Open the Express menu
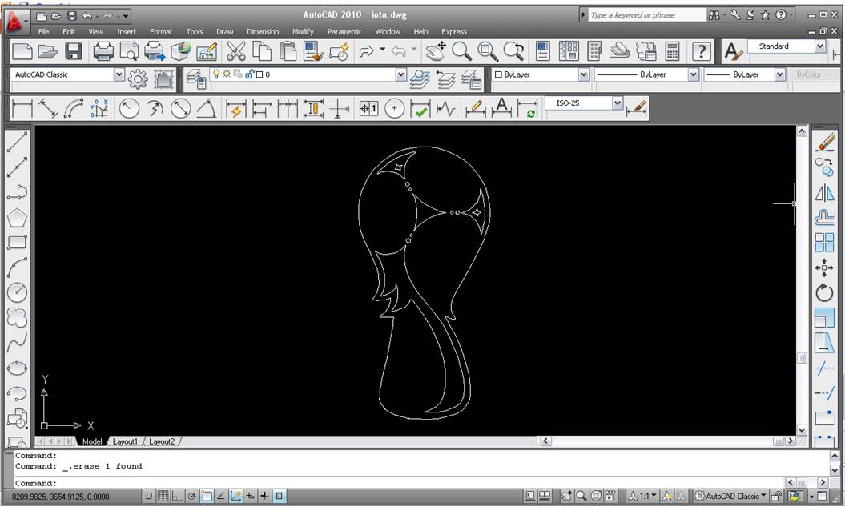Viewport: 845px width, 507px height. tap(454, 32)
